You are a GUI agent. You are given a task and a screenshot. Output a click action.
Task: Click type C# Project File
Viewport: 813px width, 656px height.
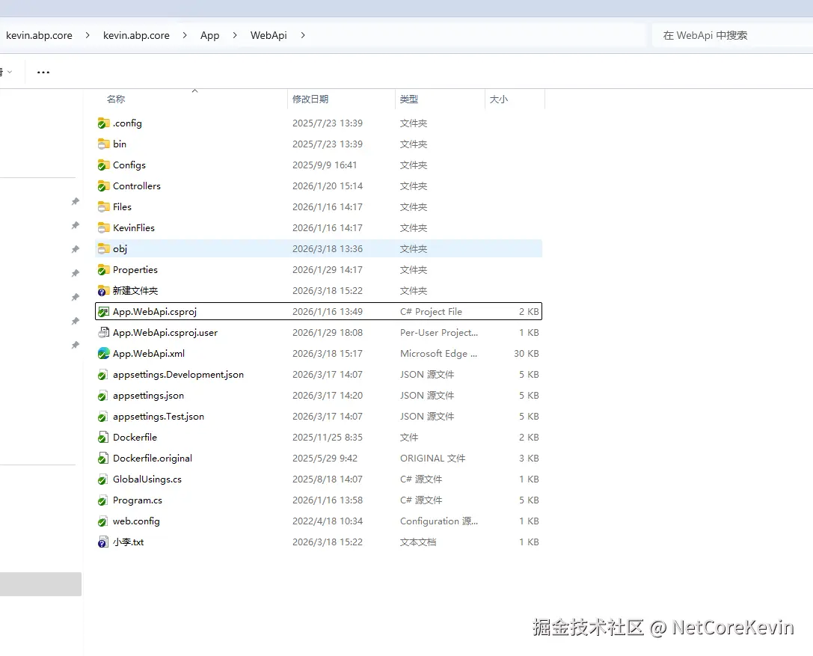(431, 312)
